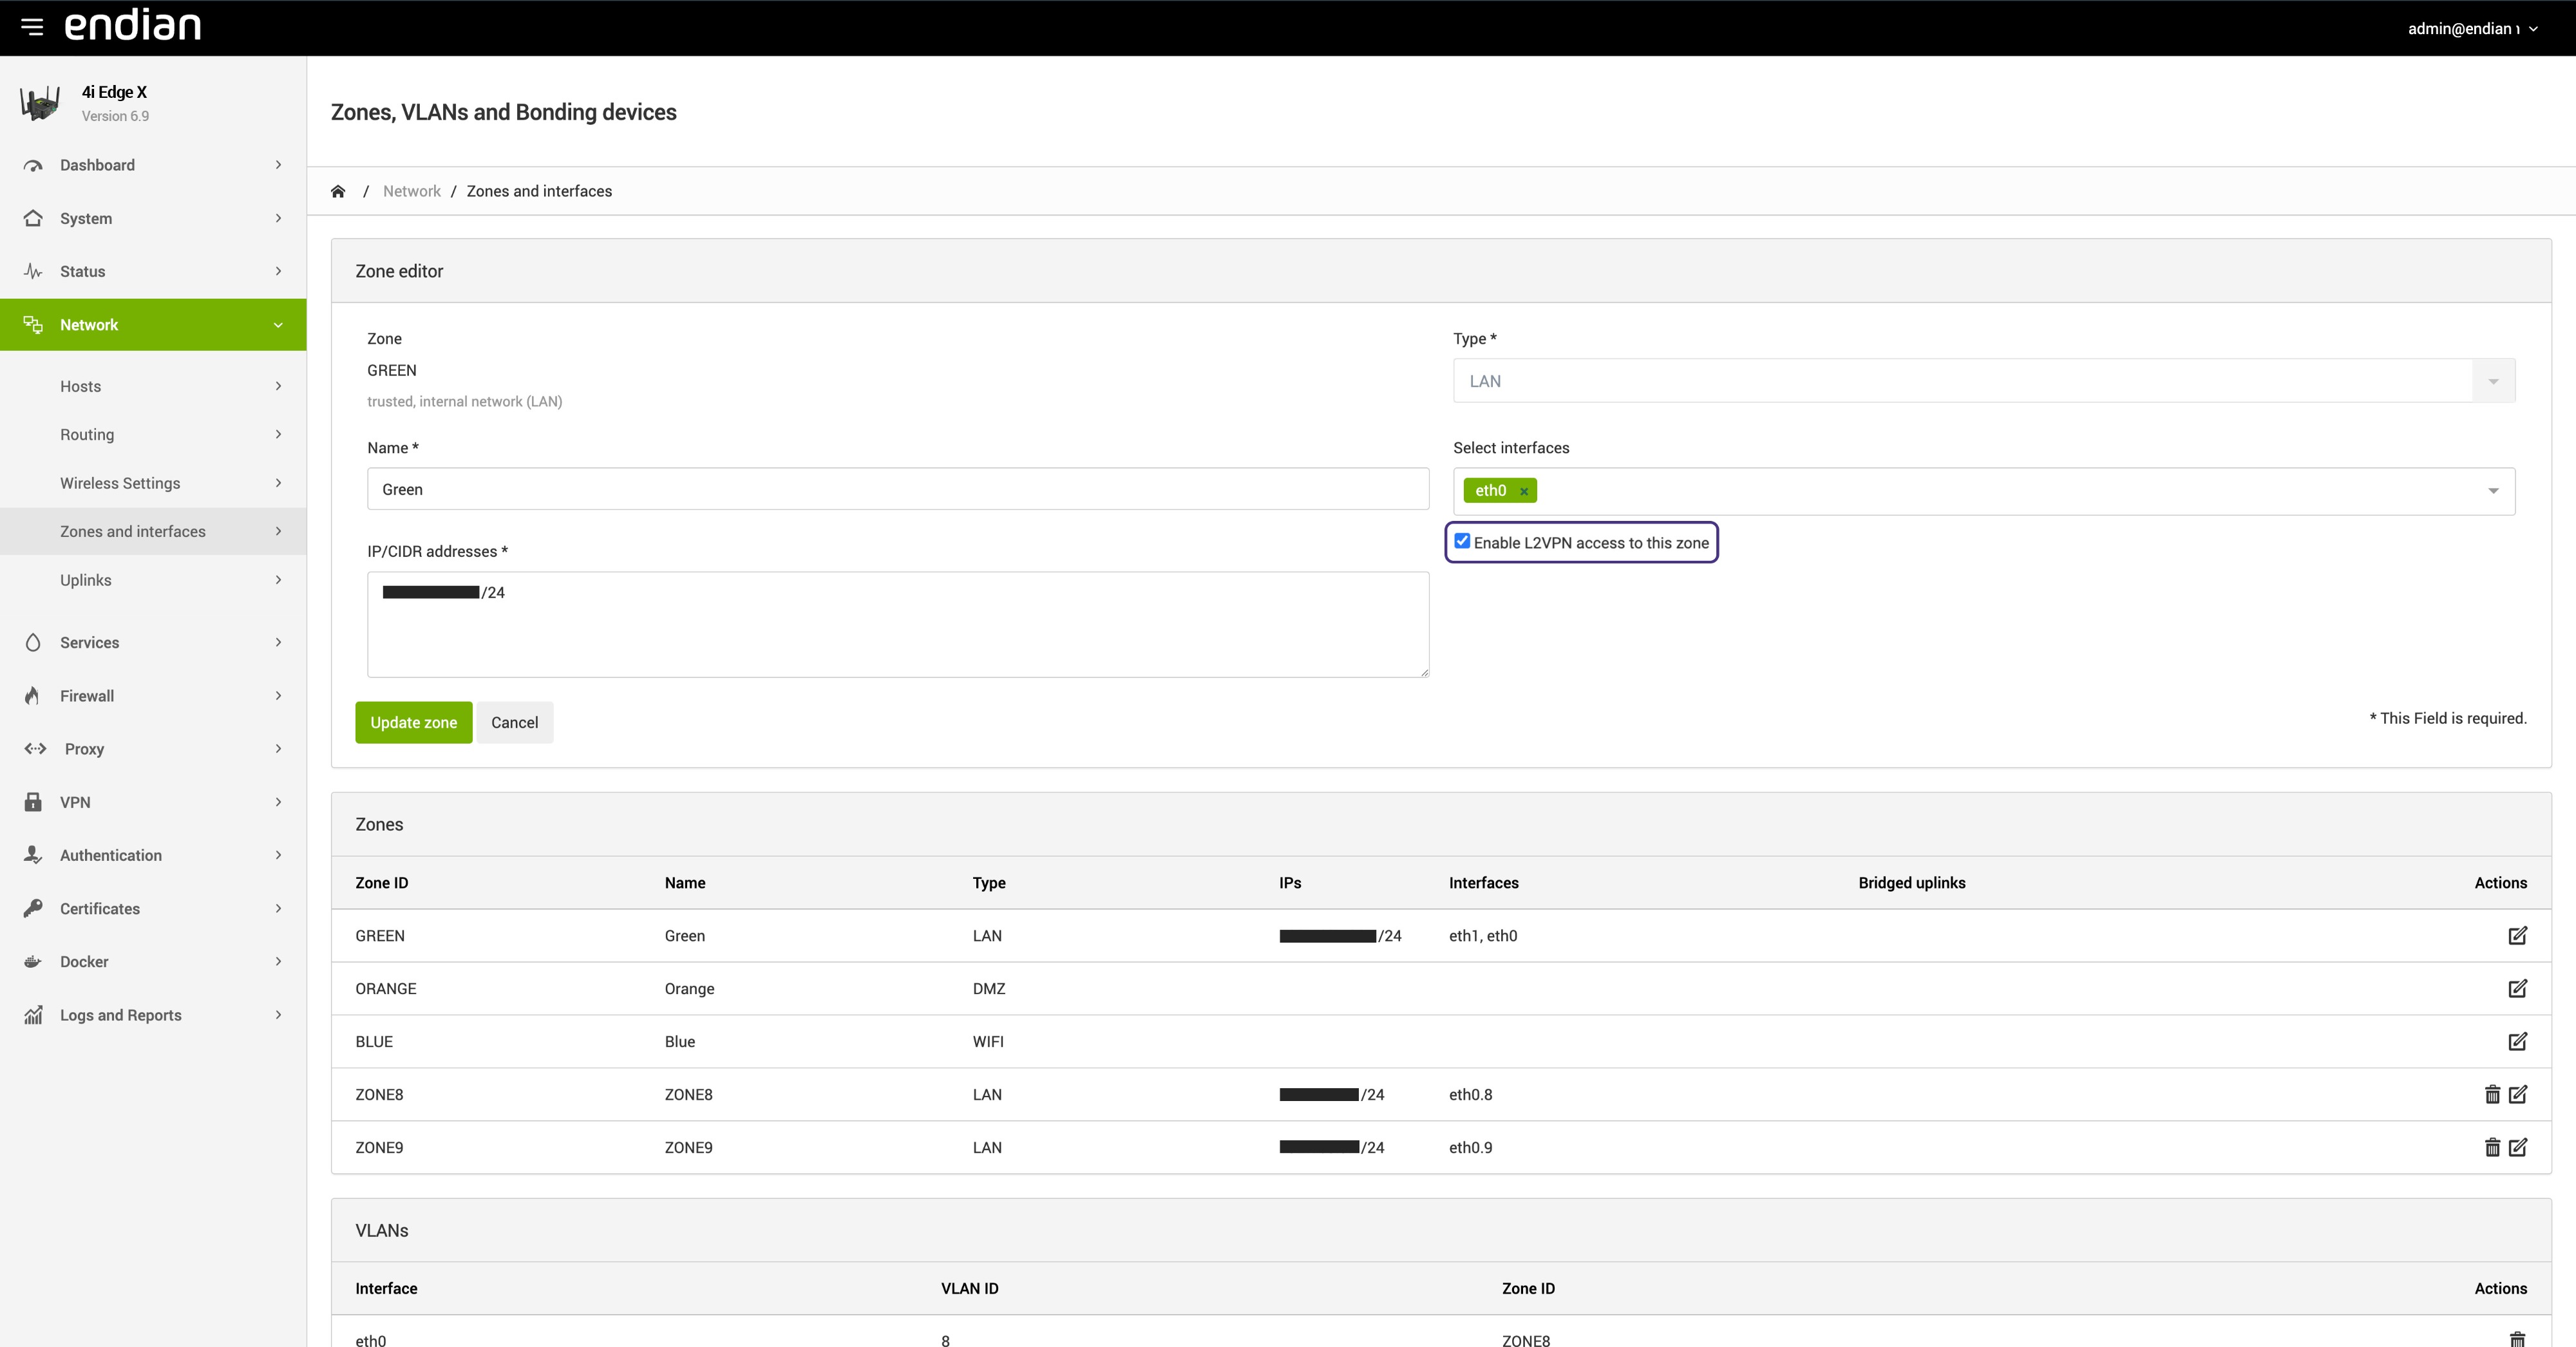This screenshot has height=1347, width=2576.
Task: Delete the ZONE9 zone
Action: 2492,1148
